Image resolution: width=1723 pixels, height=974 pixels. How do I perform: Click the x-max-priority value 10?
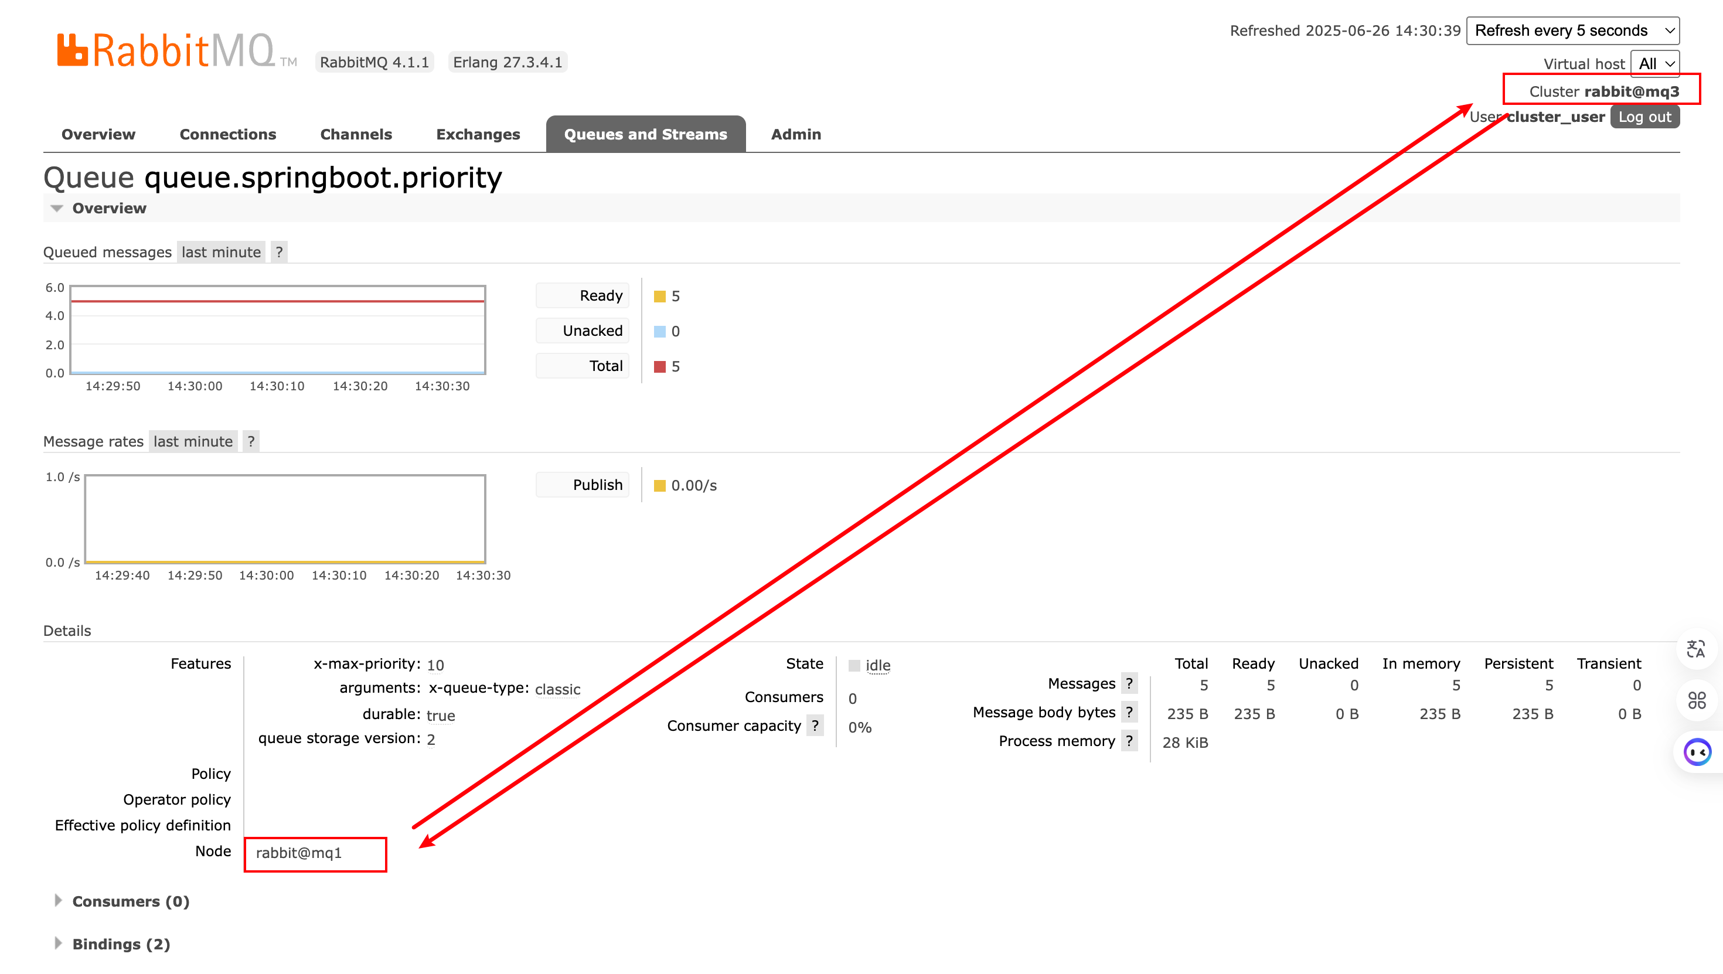(435, 665)
